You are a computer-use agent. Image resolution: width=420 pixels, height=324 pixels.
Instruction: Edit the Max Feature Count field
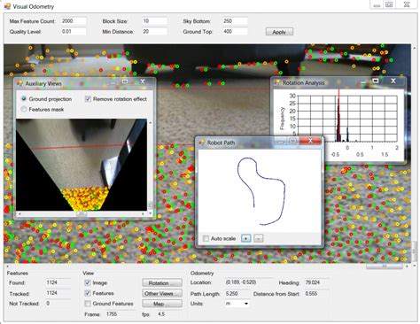coord(74,21)
